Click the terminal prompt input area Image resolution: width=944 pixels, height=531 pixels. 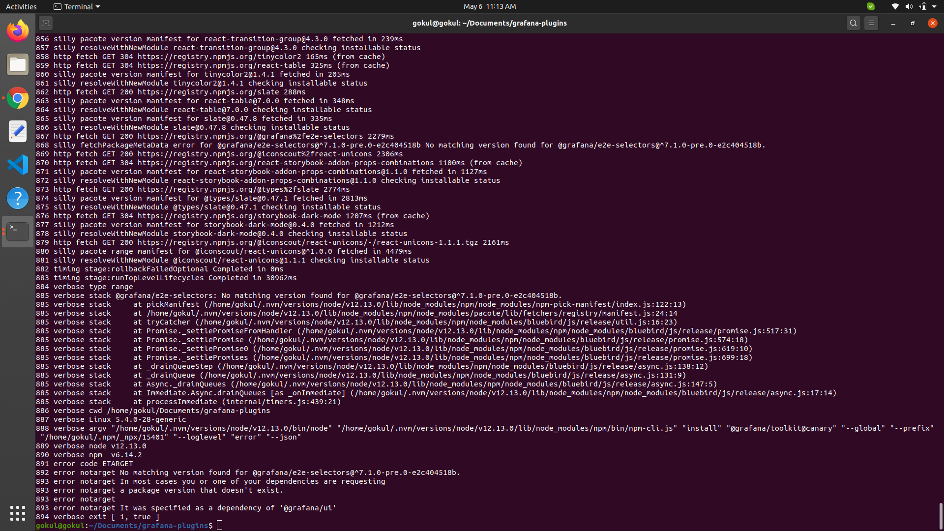219,525
